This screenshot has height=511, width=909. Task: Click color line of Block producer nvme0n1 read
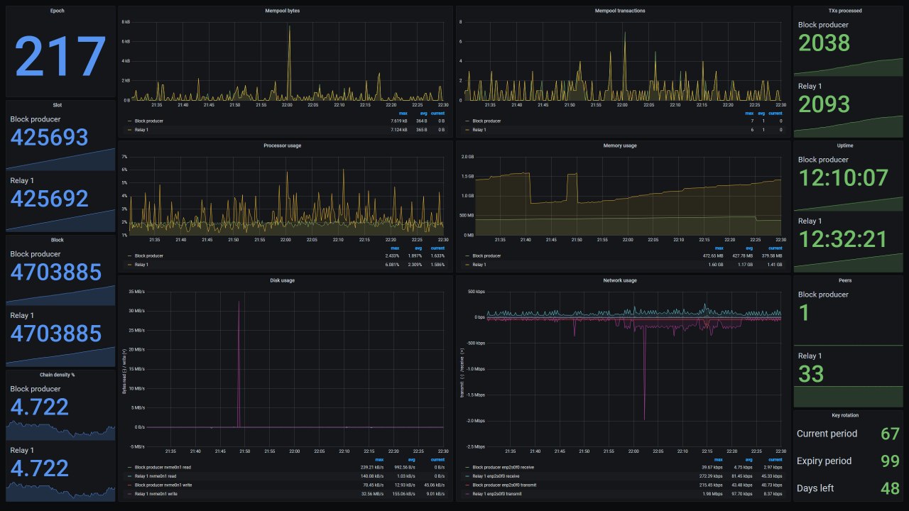coord(129,468)
